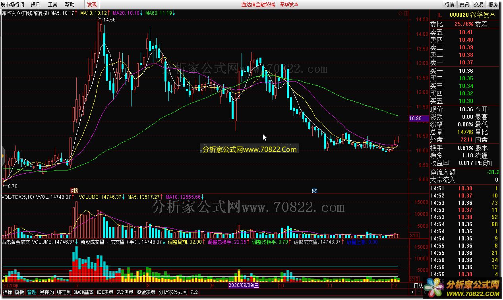Click the 买二 price 10.35
Screen dimensions: 503x300
466,79
